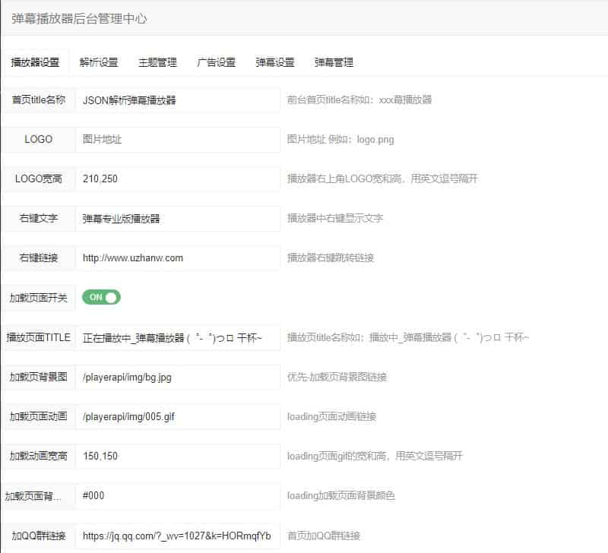
Task: Click the 加载页背景图 path field
Action: tap(177, 377)
